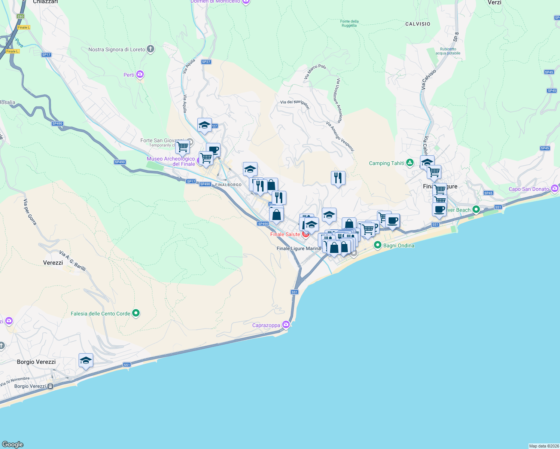Select the SS1 route shield near the coast
This screenshot has width=560, height=449.
[294, 292]
